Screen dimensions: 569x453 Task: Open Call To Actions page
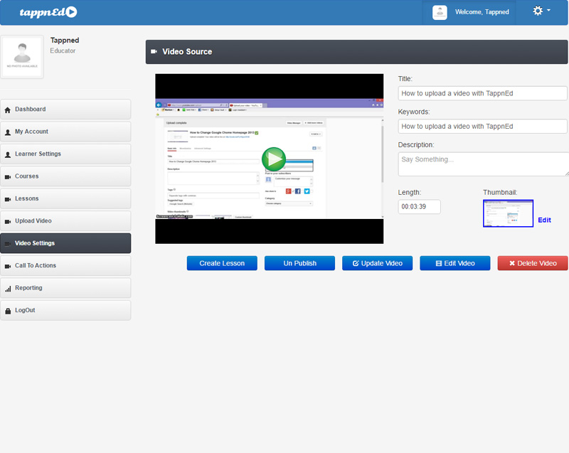(65, 266)
